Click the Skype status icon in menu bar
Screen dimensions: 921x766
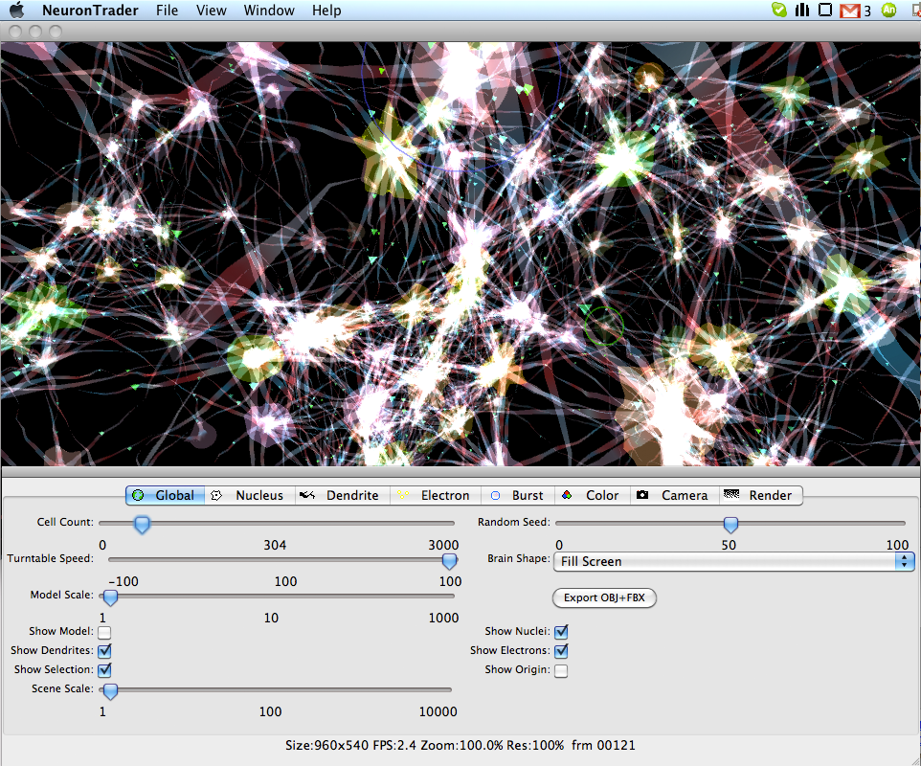pyautogui.click(x=779, y=11)
